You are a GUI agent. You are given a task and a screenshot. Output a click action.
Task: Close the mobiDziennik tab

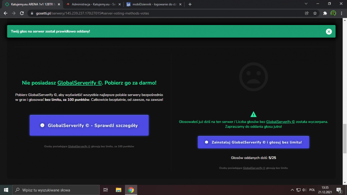180,4
